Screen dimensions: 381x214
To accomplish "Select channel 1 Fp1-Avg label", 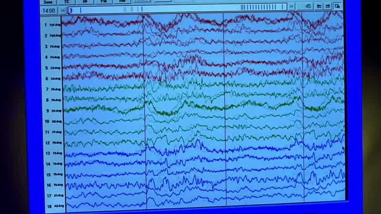I will pyautogui.click(x=52, y=25).
